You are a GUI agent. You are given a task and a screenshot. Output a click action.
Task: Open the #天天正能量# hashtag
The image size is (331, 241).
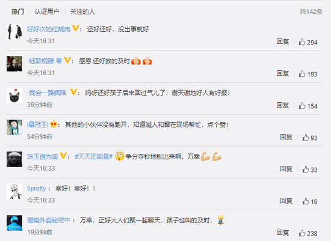(x=93, y=157)
